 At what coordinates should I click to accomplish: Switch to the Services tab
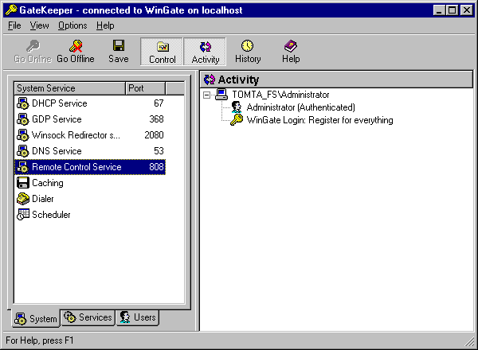(x=88, y=317)
